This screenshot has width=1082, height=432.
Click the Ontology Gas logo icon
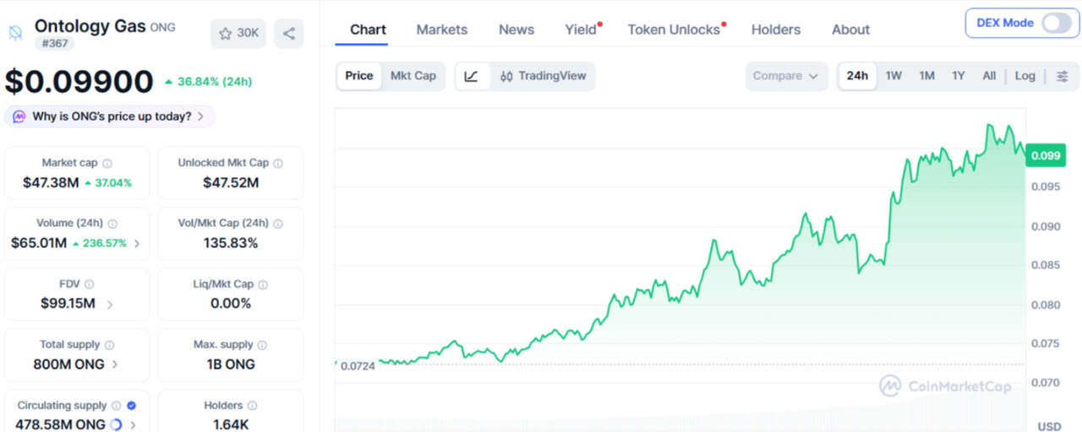(14, 33)
